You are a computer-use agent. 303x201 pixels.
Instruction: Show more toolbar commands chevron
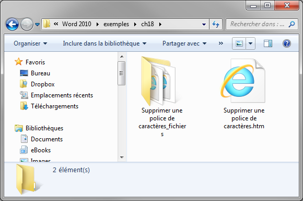(x=221, y=43)
